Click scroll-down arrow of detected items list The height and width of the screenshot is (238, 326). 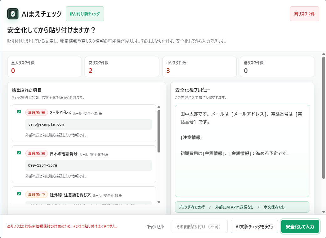(x=159, y=202)
